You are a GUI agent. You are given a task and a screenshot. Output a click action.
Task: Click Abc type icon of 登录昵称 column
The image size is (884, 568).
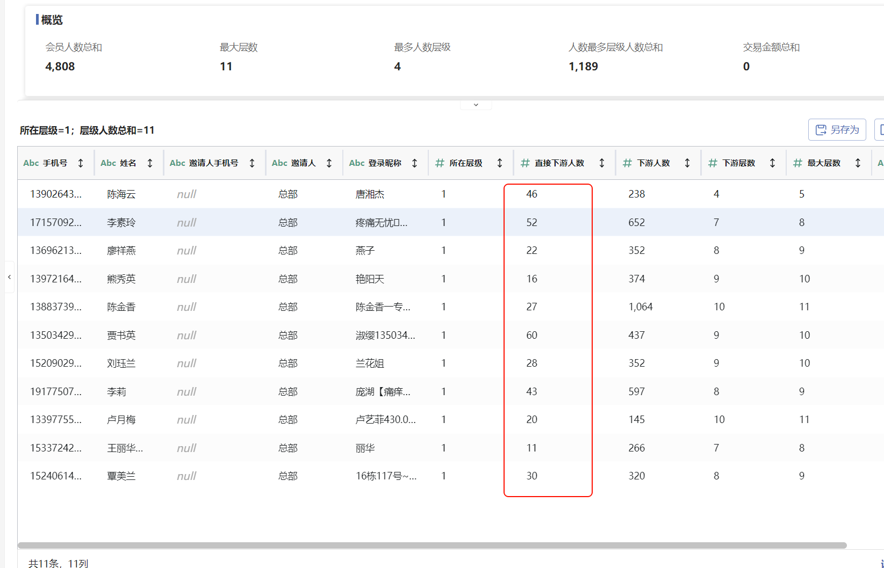(357, 163)
